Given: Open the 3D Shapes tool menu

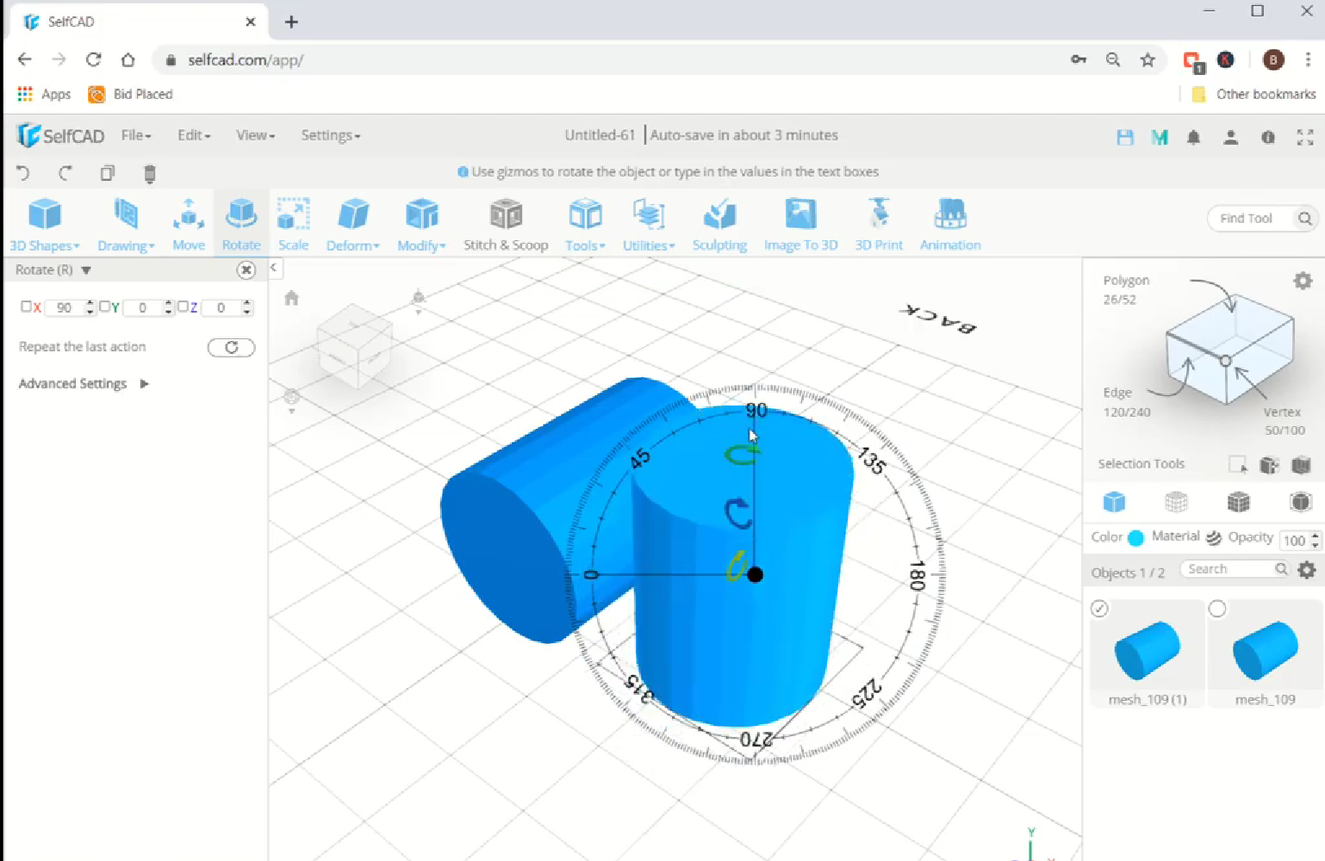Looking at the screenshot, I should [x=45, y=225].
